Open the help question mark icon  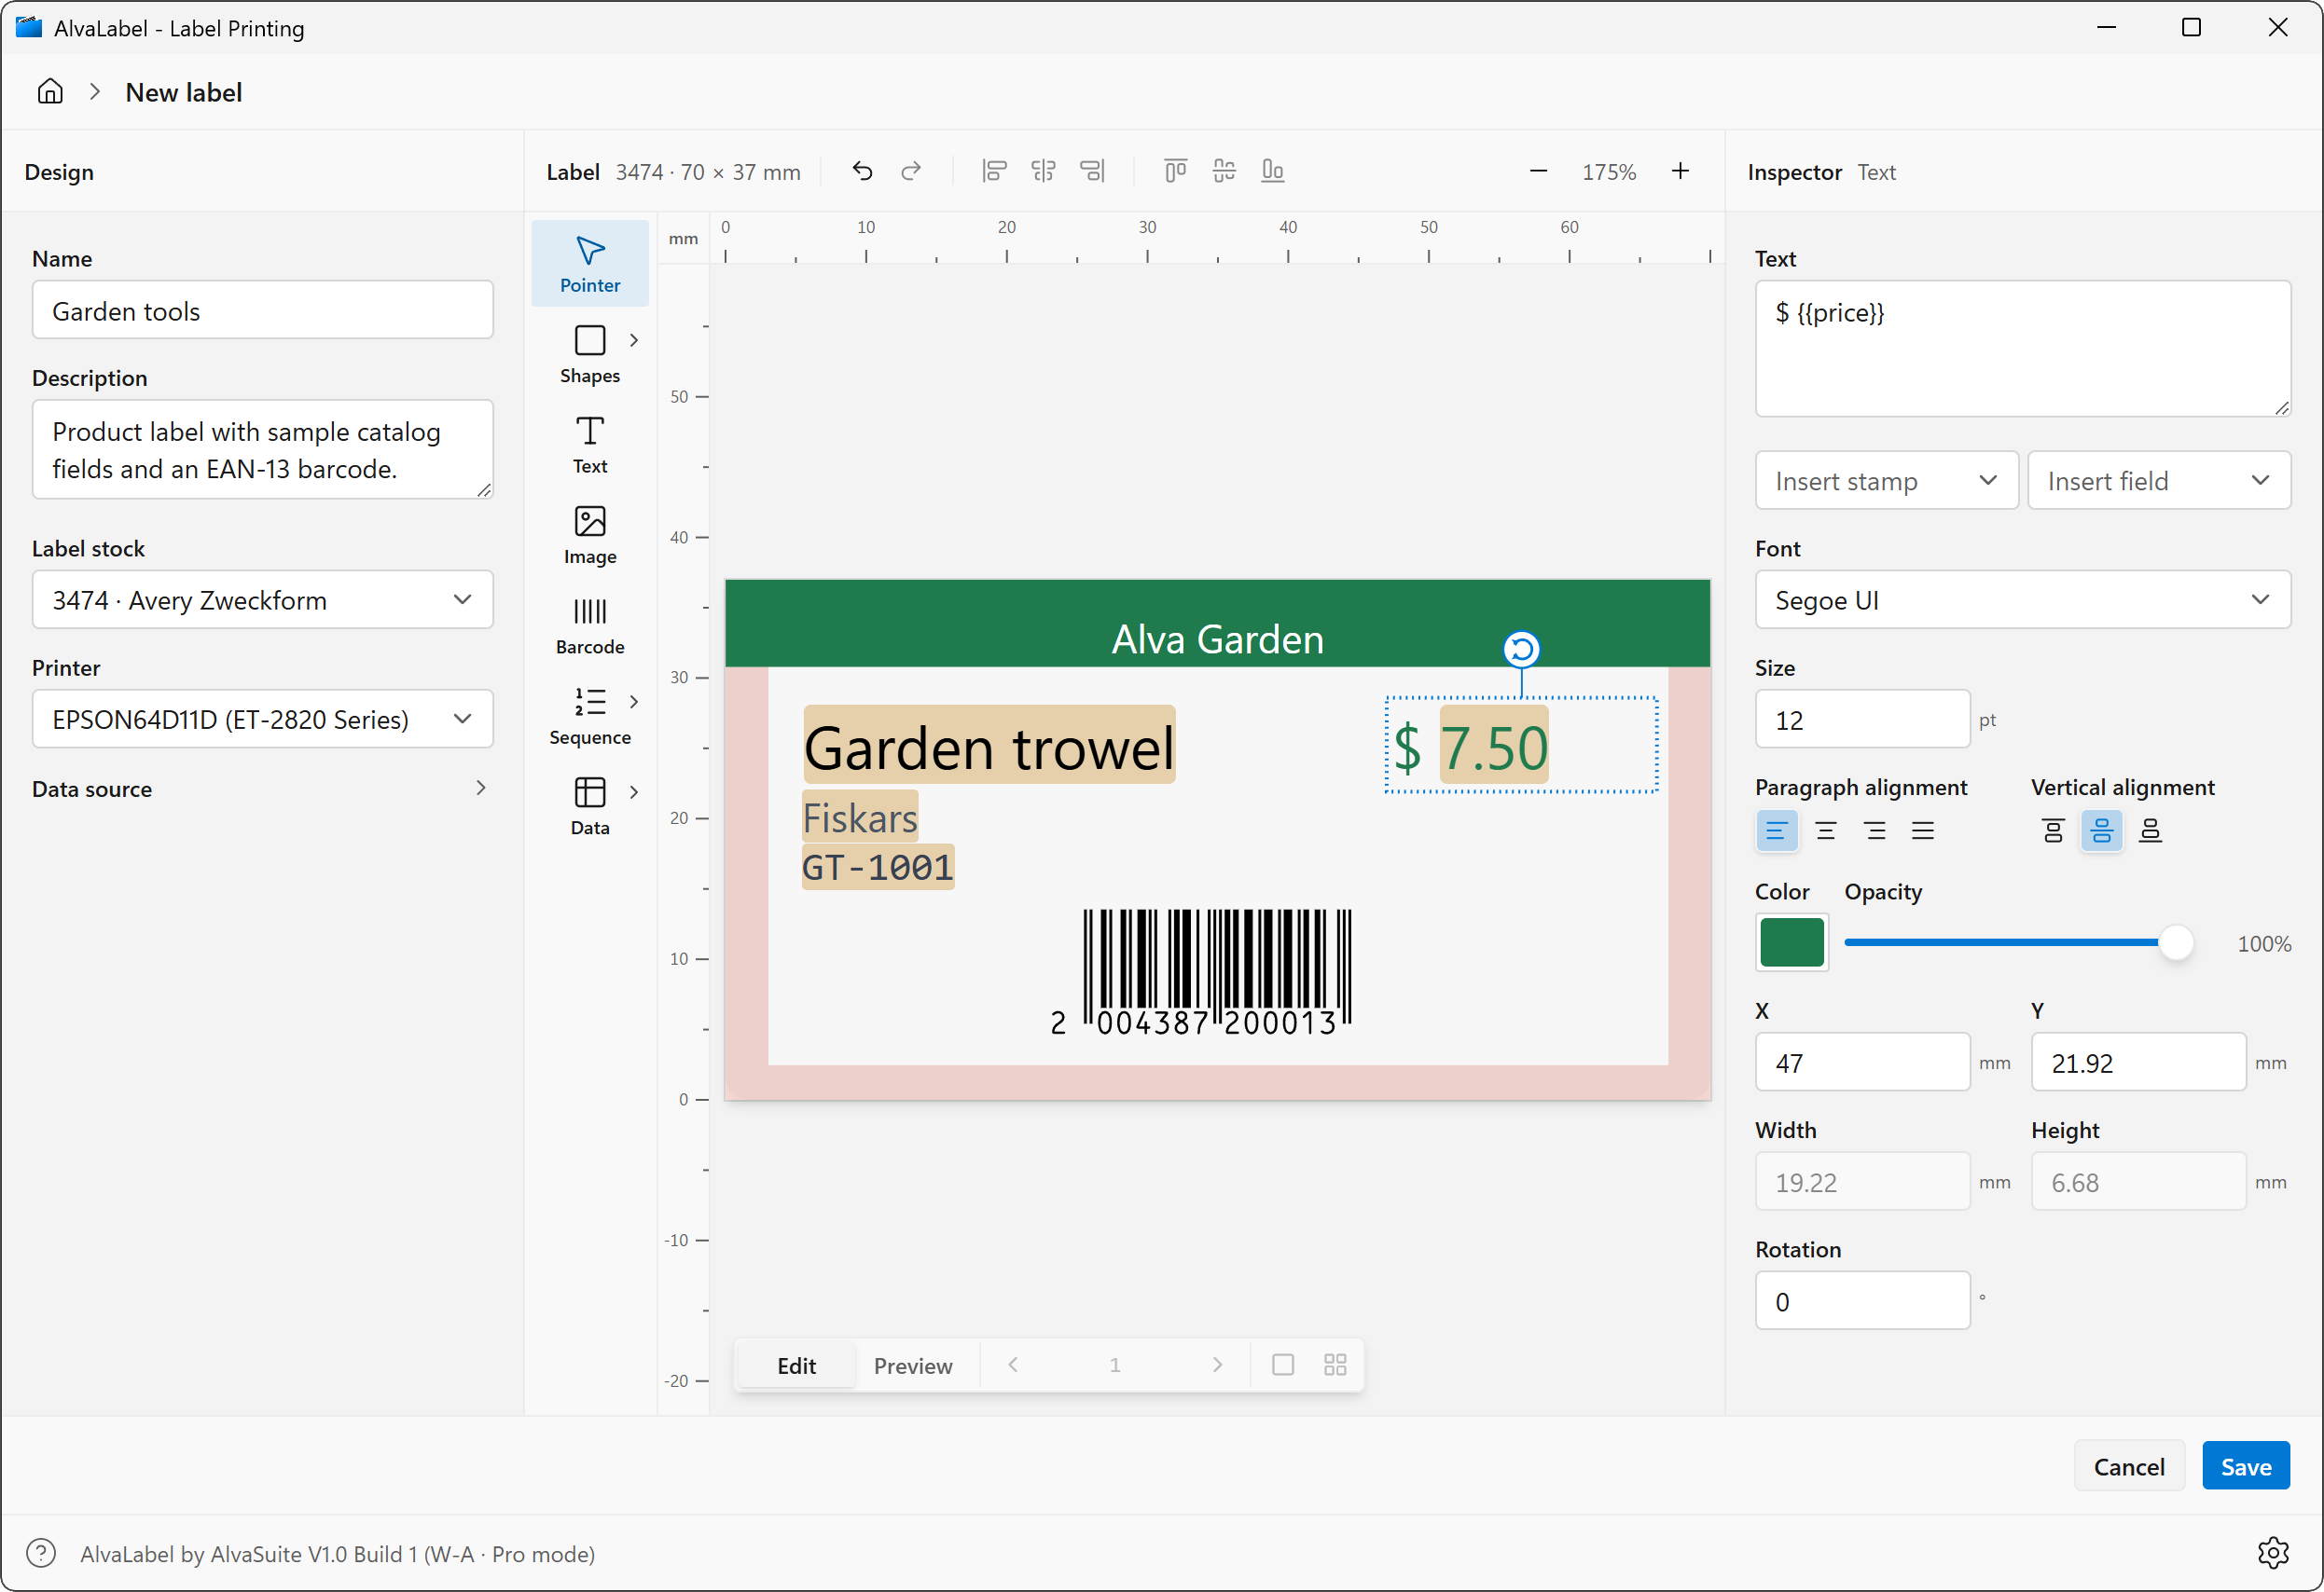tap(41, 1553)
